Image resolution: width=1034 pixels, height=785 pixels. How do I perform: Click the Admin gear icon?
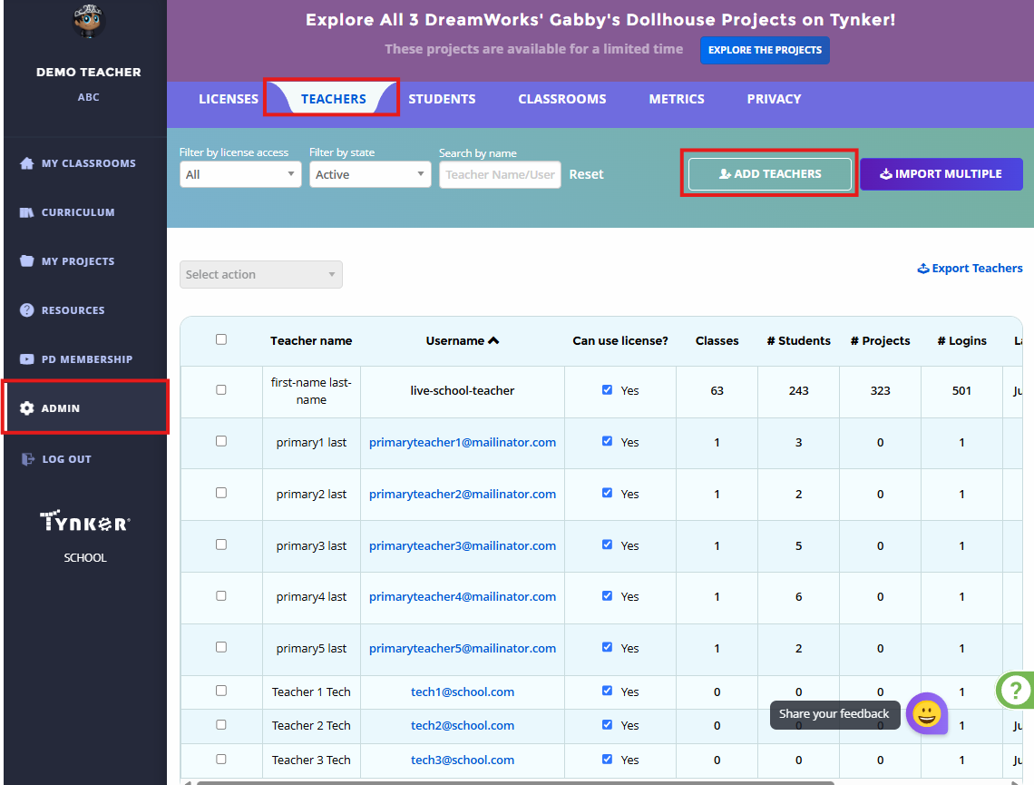click(x=26, y=408)
